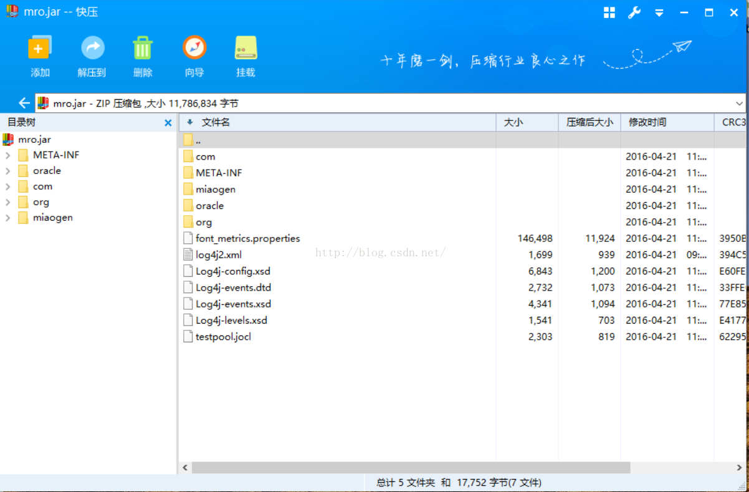The height and width of the screenshot is (492, 749).
Task: Expand the org tree node
Action: tap(8, 202)
